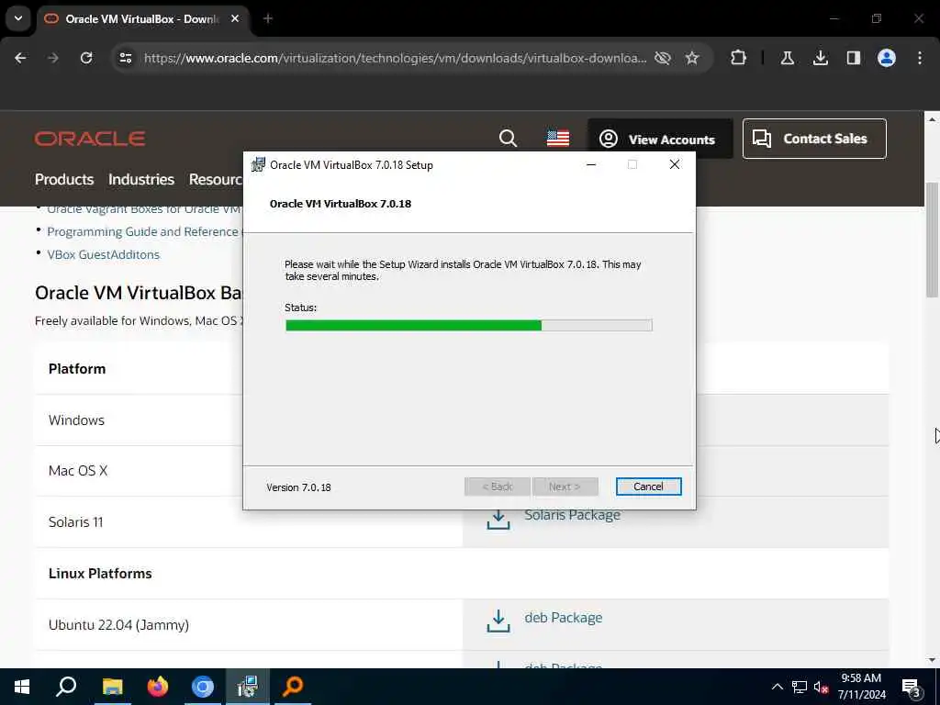Open the Products menu

[64, 179]
